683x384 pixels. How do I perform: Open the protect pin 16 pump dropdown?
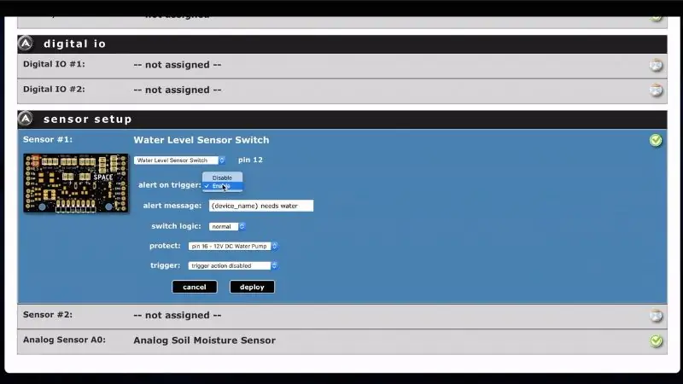click(233, 246)
